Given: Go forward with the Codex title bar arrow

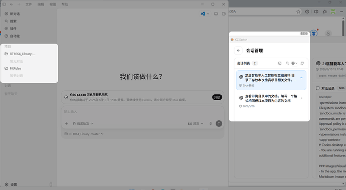Looking at the screenshot, I should 19,4.
